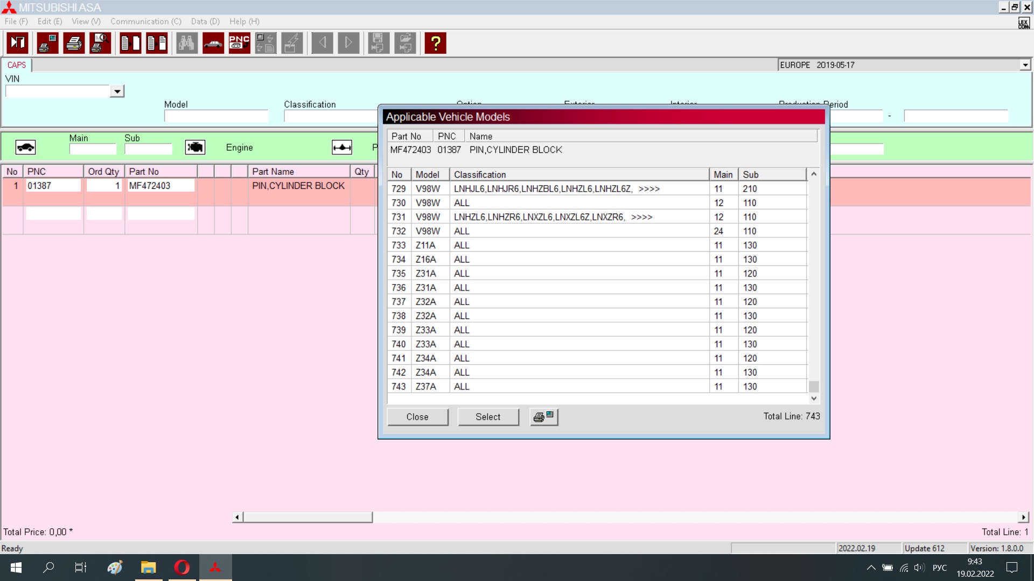
Task: Click the exit door toolbar icon
Action: click(x=18, y=43)
